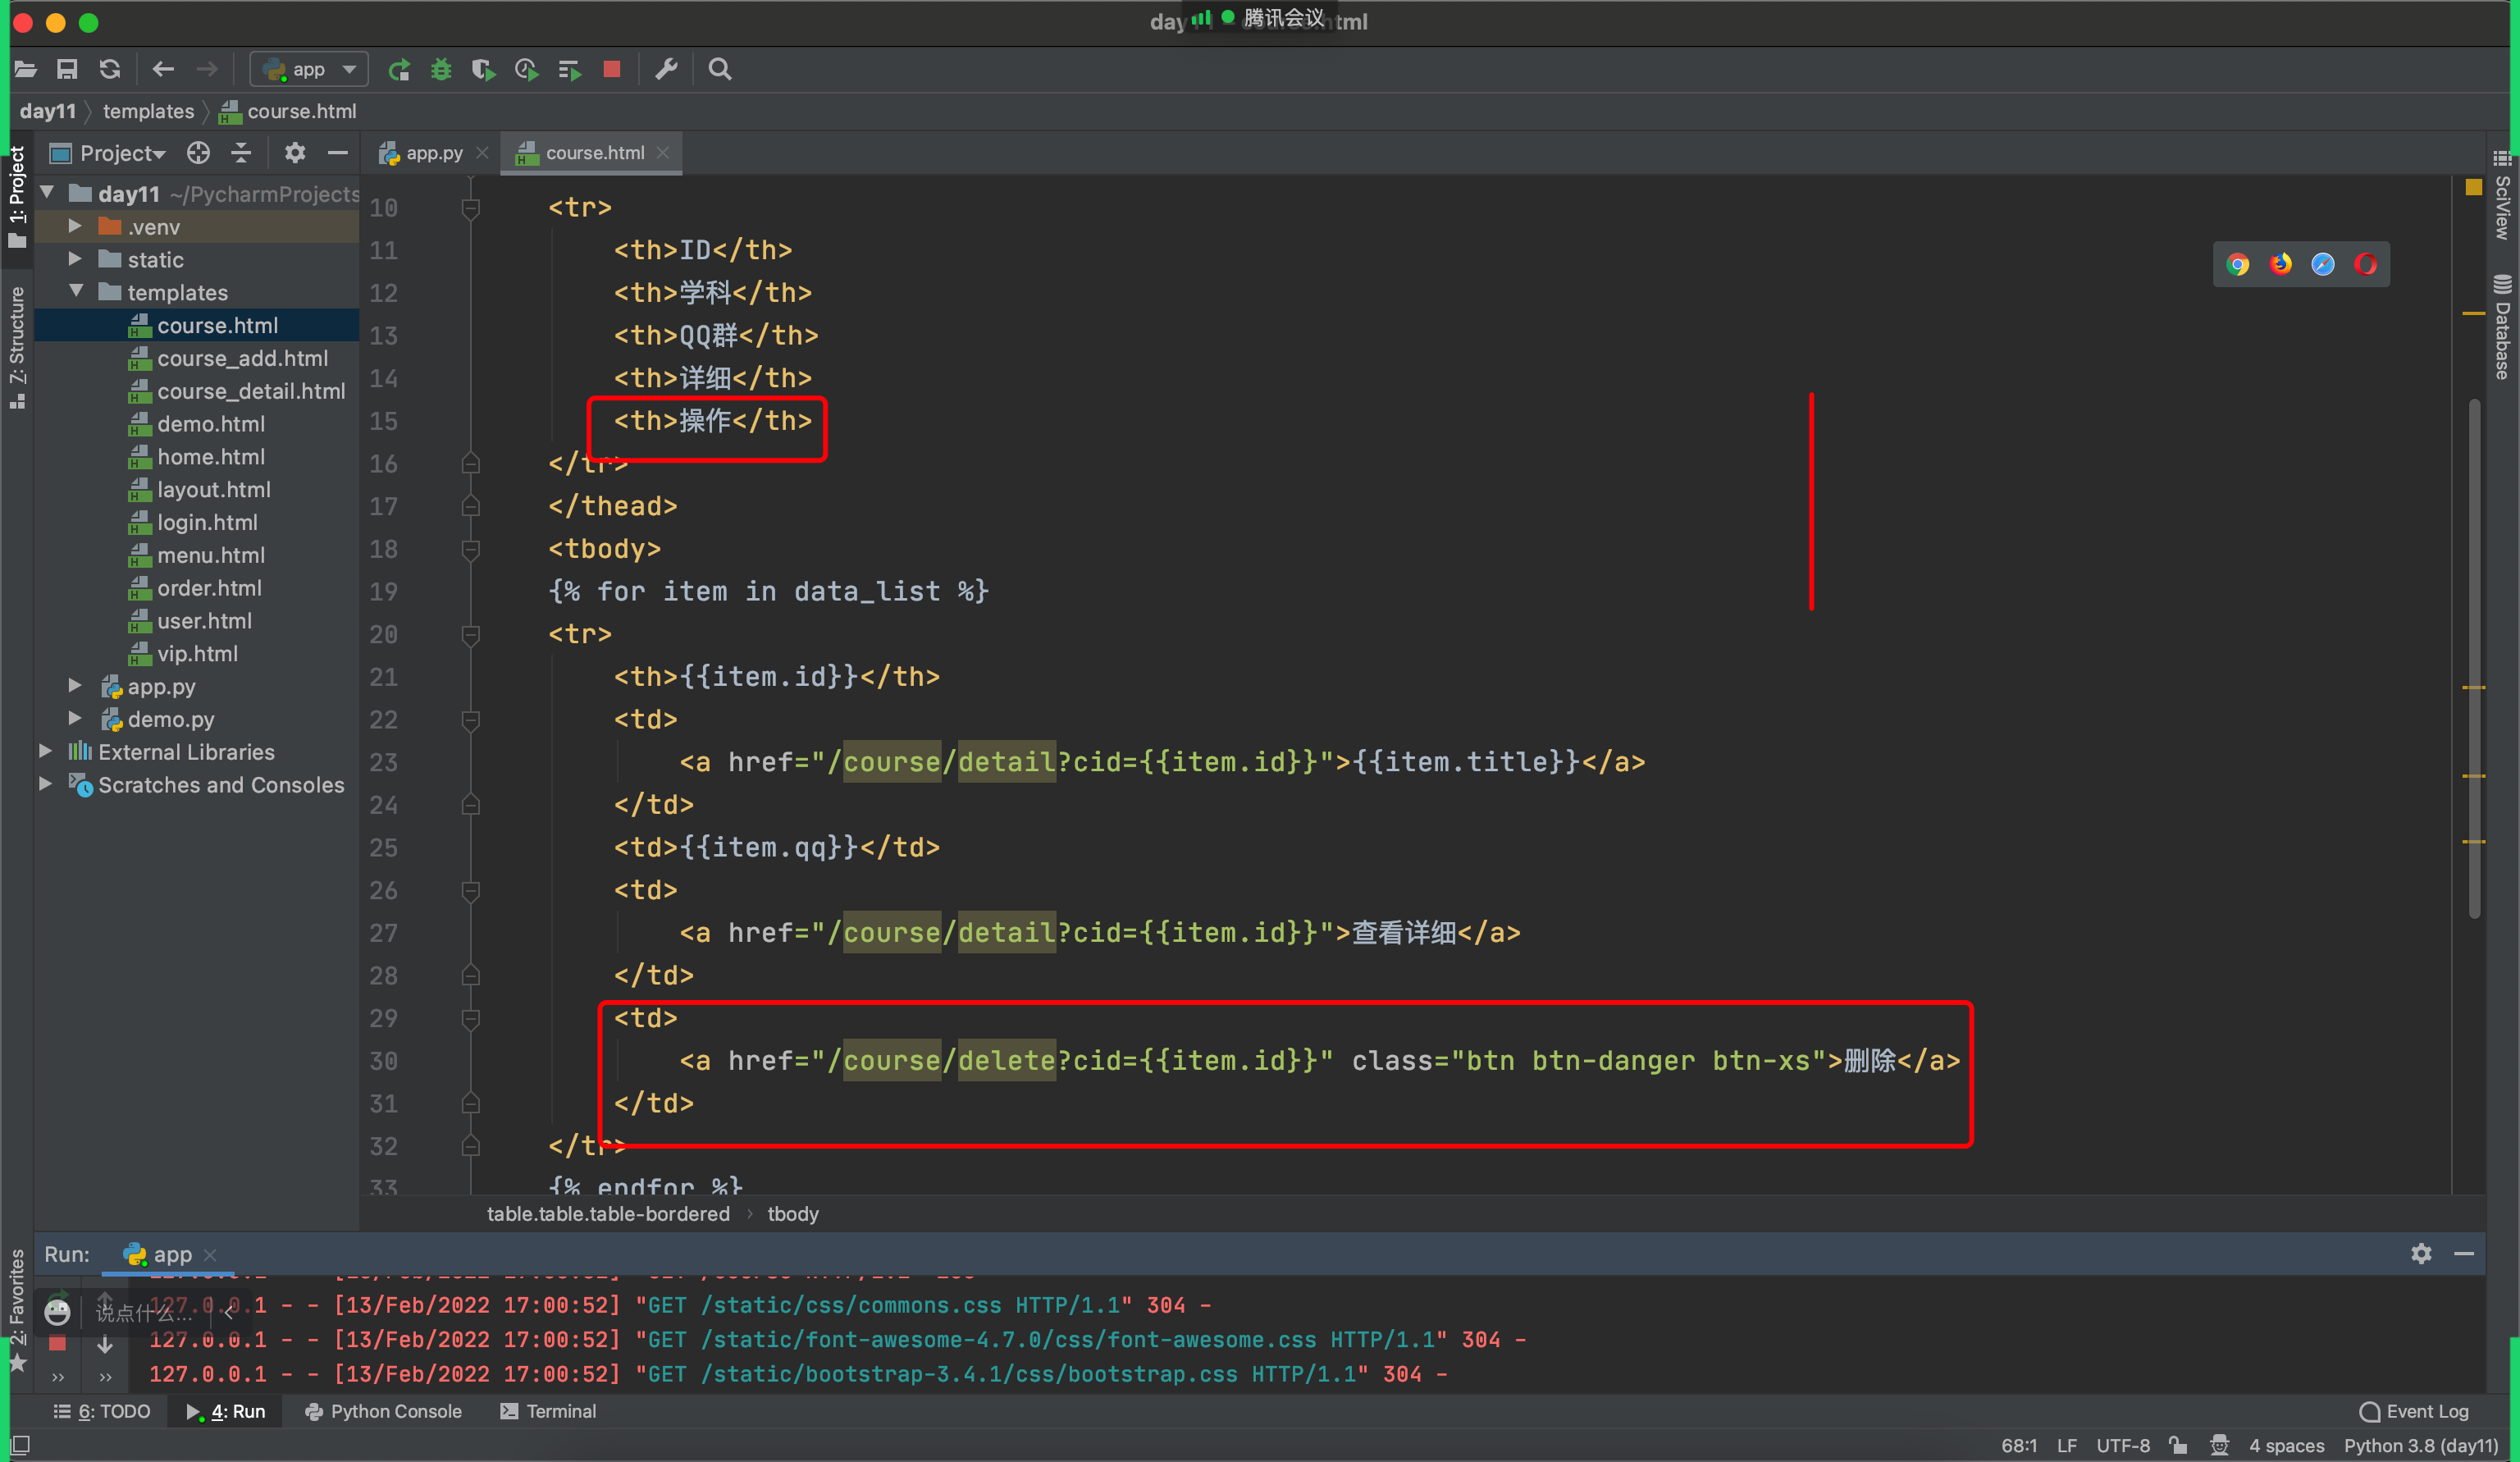Open the Terminal tool window tab
2520x1462 pixels.
pos(548,1411)
